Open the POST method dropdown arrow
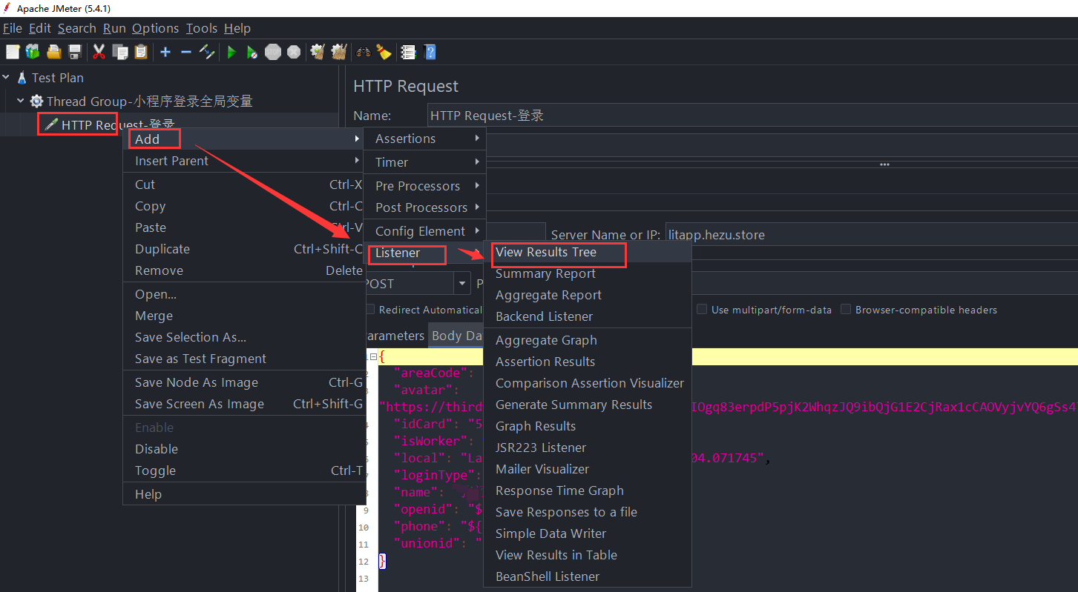The width and height of the screenshot is (1078, 592). [x=463, y=284]
